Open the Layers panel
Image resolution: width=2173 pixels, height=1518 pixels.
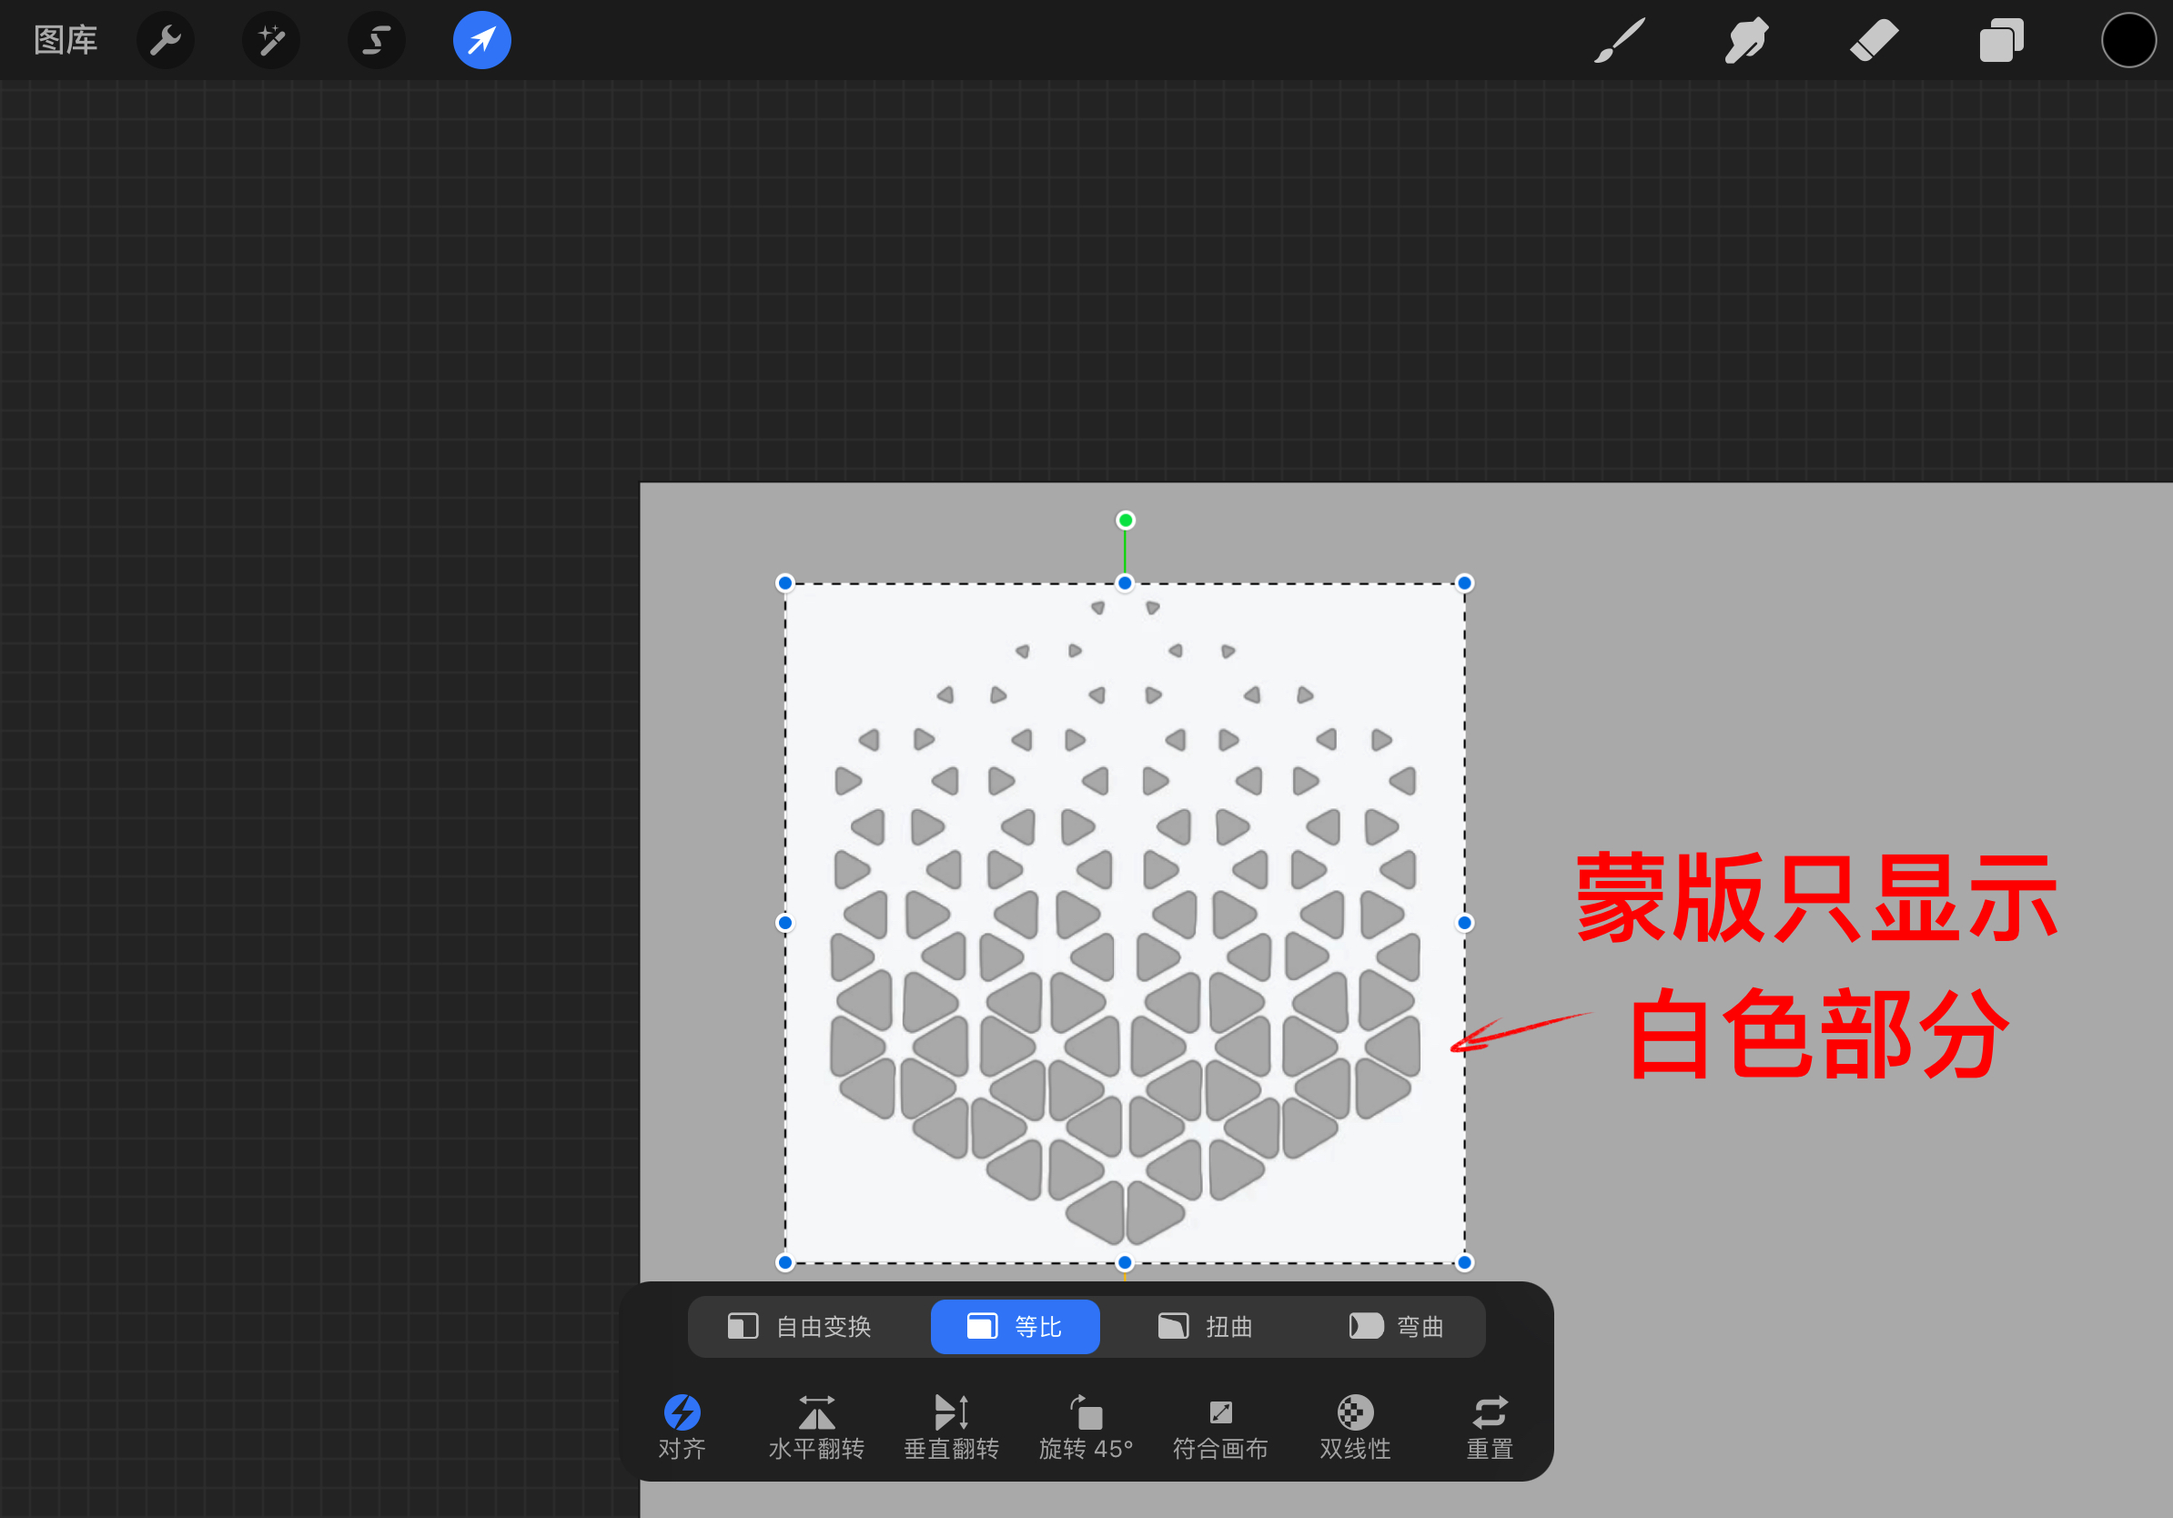click(2001, 41)
